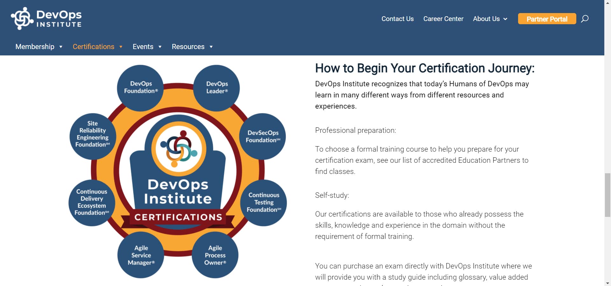Choose the Continuous Testing Foundation circle
Image resolution: width=611 pixels, height=286 pixels.
coord(264,203)
